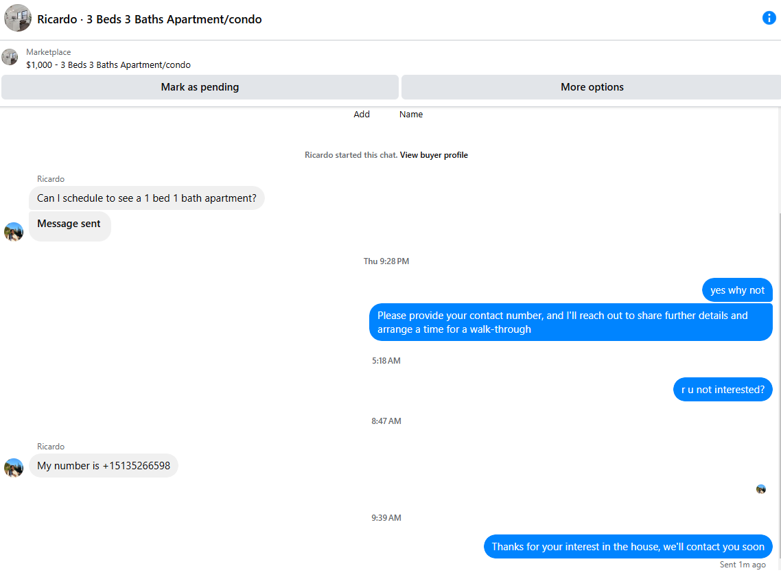Screen dimensions: 781x577
Task: Open conversation information with the blue info icon
Action: (x=769, y=19)
